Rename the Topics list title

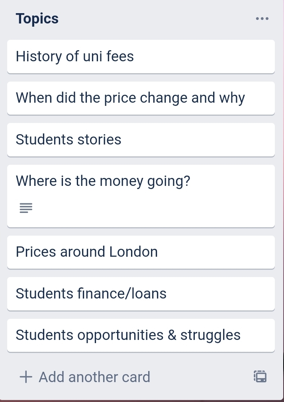[37, 19]
